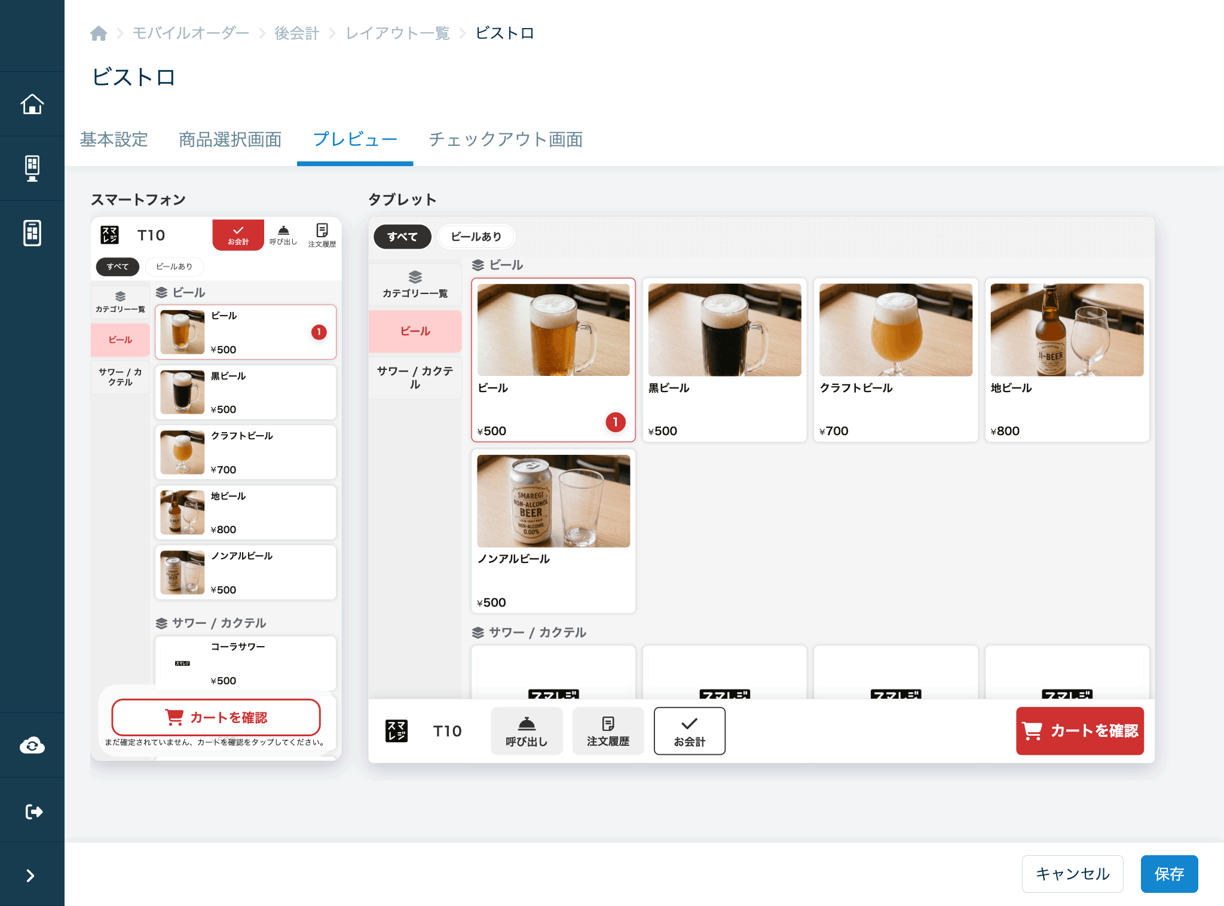Select the すべて filter chip in tablet preview

402,237
